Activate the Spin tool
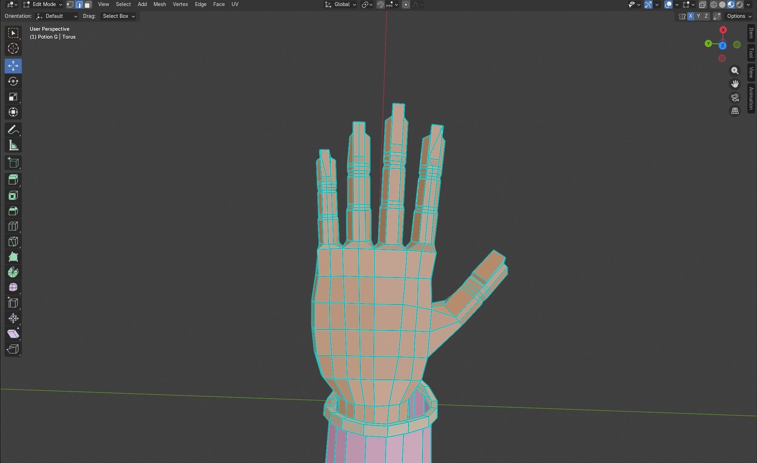The width and height of the screenshot is (757, 463). tap(13, 272)
